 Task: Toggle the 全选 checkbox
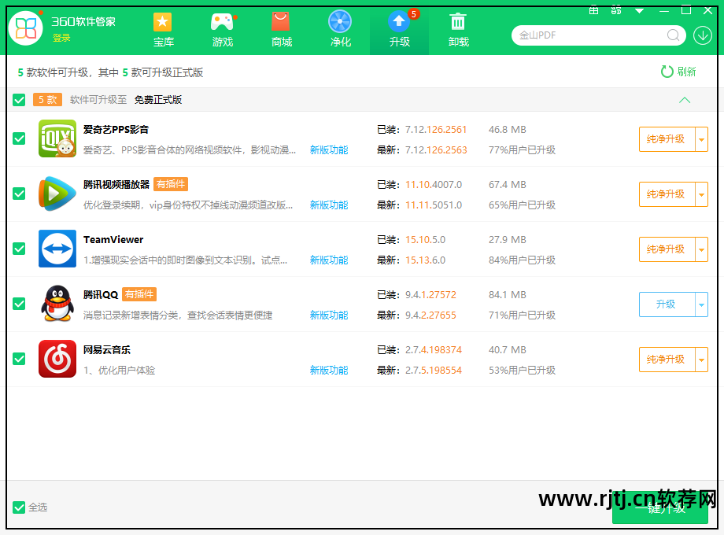19,507
